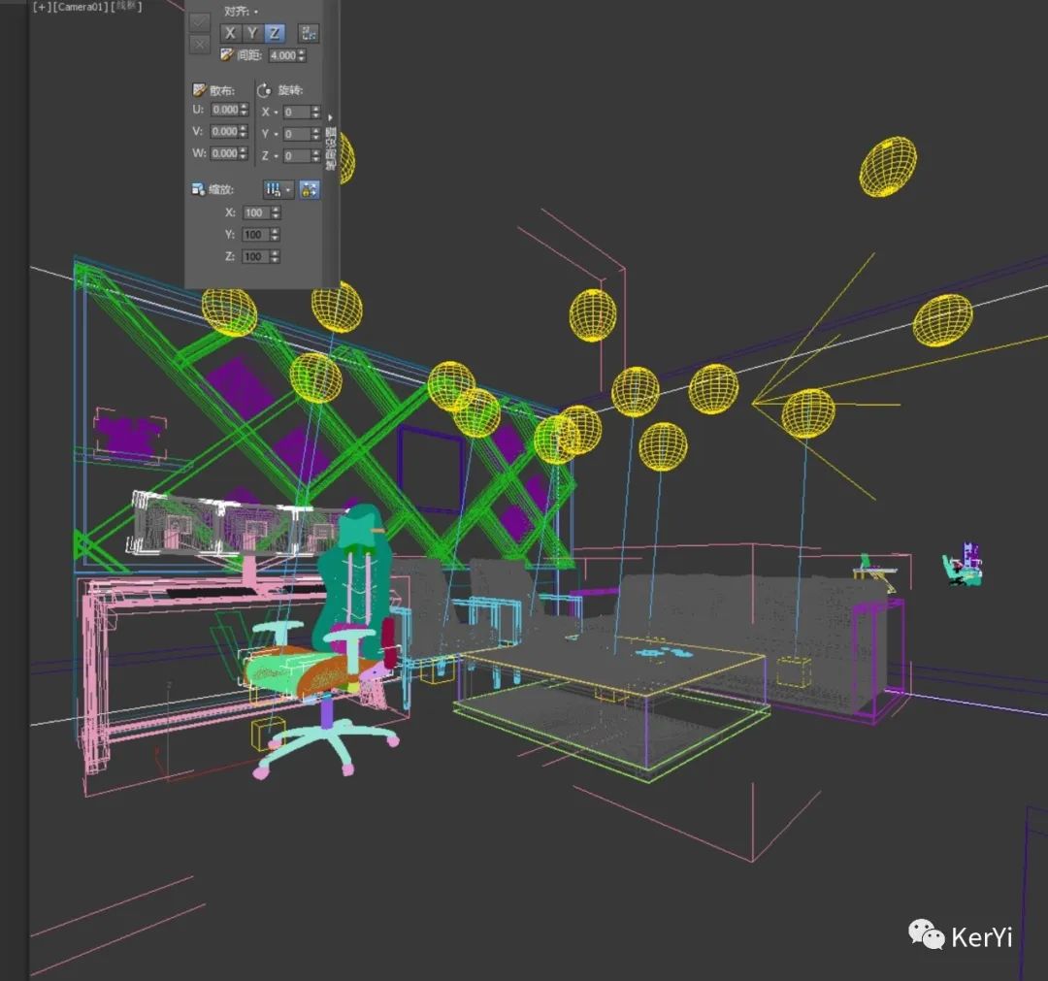The height and width of the screenshot is (981, 1048).
Task: Toggle the active Z align axis button
Action: click(x=274, y=33)
